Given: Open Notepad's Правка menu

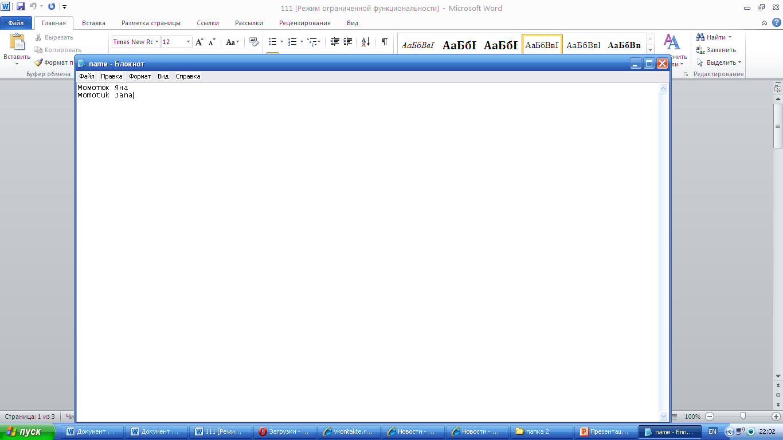Looking at the screenshot, I should pos(111,76).
